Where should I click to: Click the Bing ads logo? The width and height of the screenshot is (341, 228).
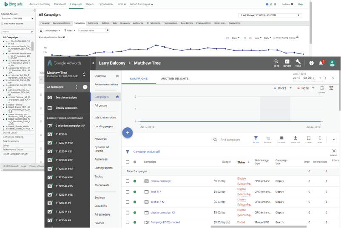coord(14,4)
